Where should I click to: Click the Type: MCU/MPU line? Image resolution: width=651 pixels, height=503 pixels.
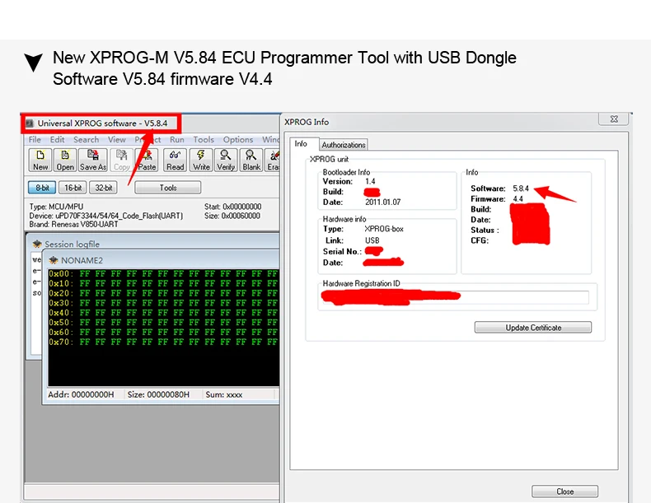(56, 207)
